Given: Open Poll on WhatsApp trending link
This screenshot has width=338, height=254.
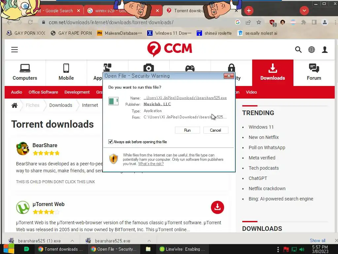Looking at the screenshot, I should (267, 148).
